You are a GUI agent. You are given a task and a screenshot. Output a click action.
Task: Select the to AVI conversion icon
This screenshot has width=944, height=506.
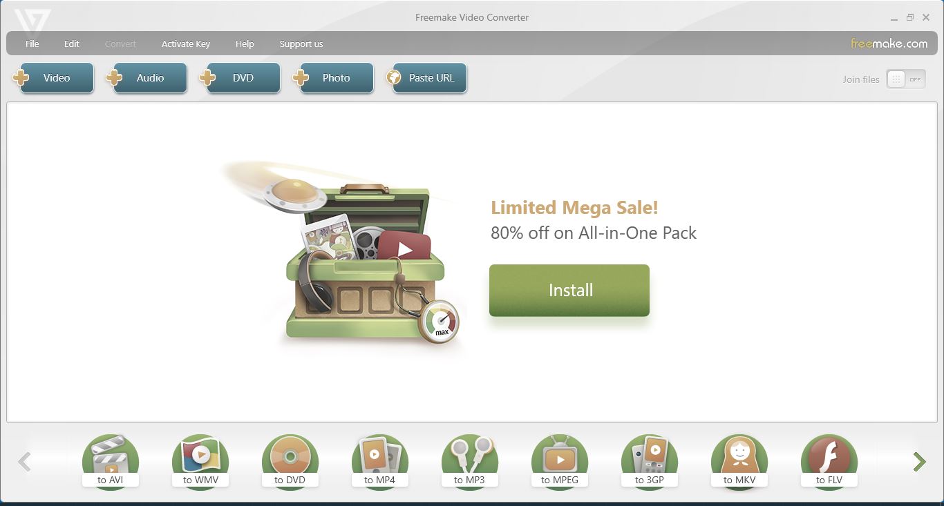point(111,462)
